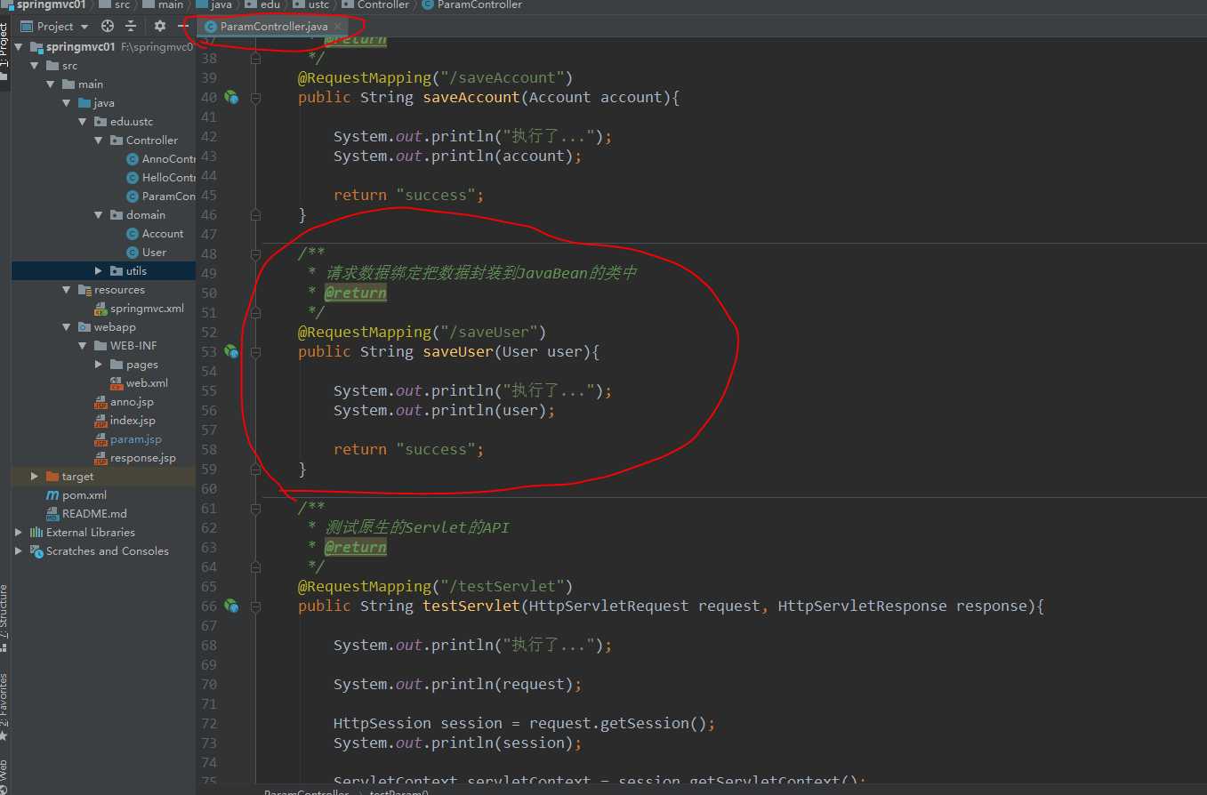Select the ParamController.java editor tab
Screen dimensions: 1207x795
273,27
